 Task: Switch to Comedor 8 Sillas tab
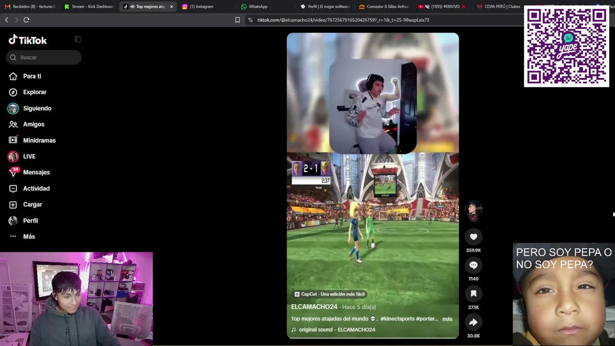384,7
